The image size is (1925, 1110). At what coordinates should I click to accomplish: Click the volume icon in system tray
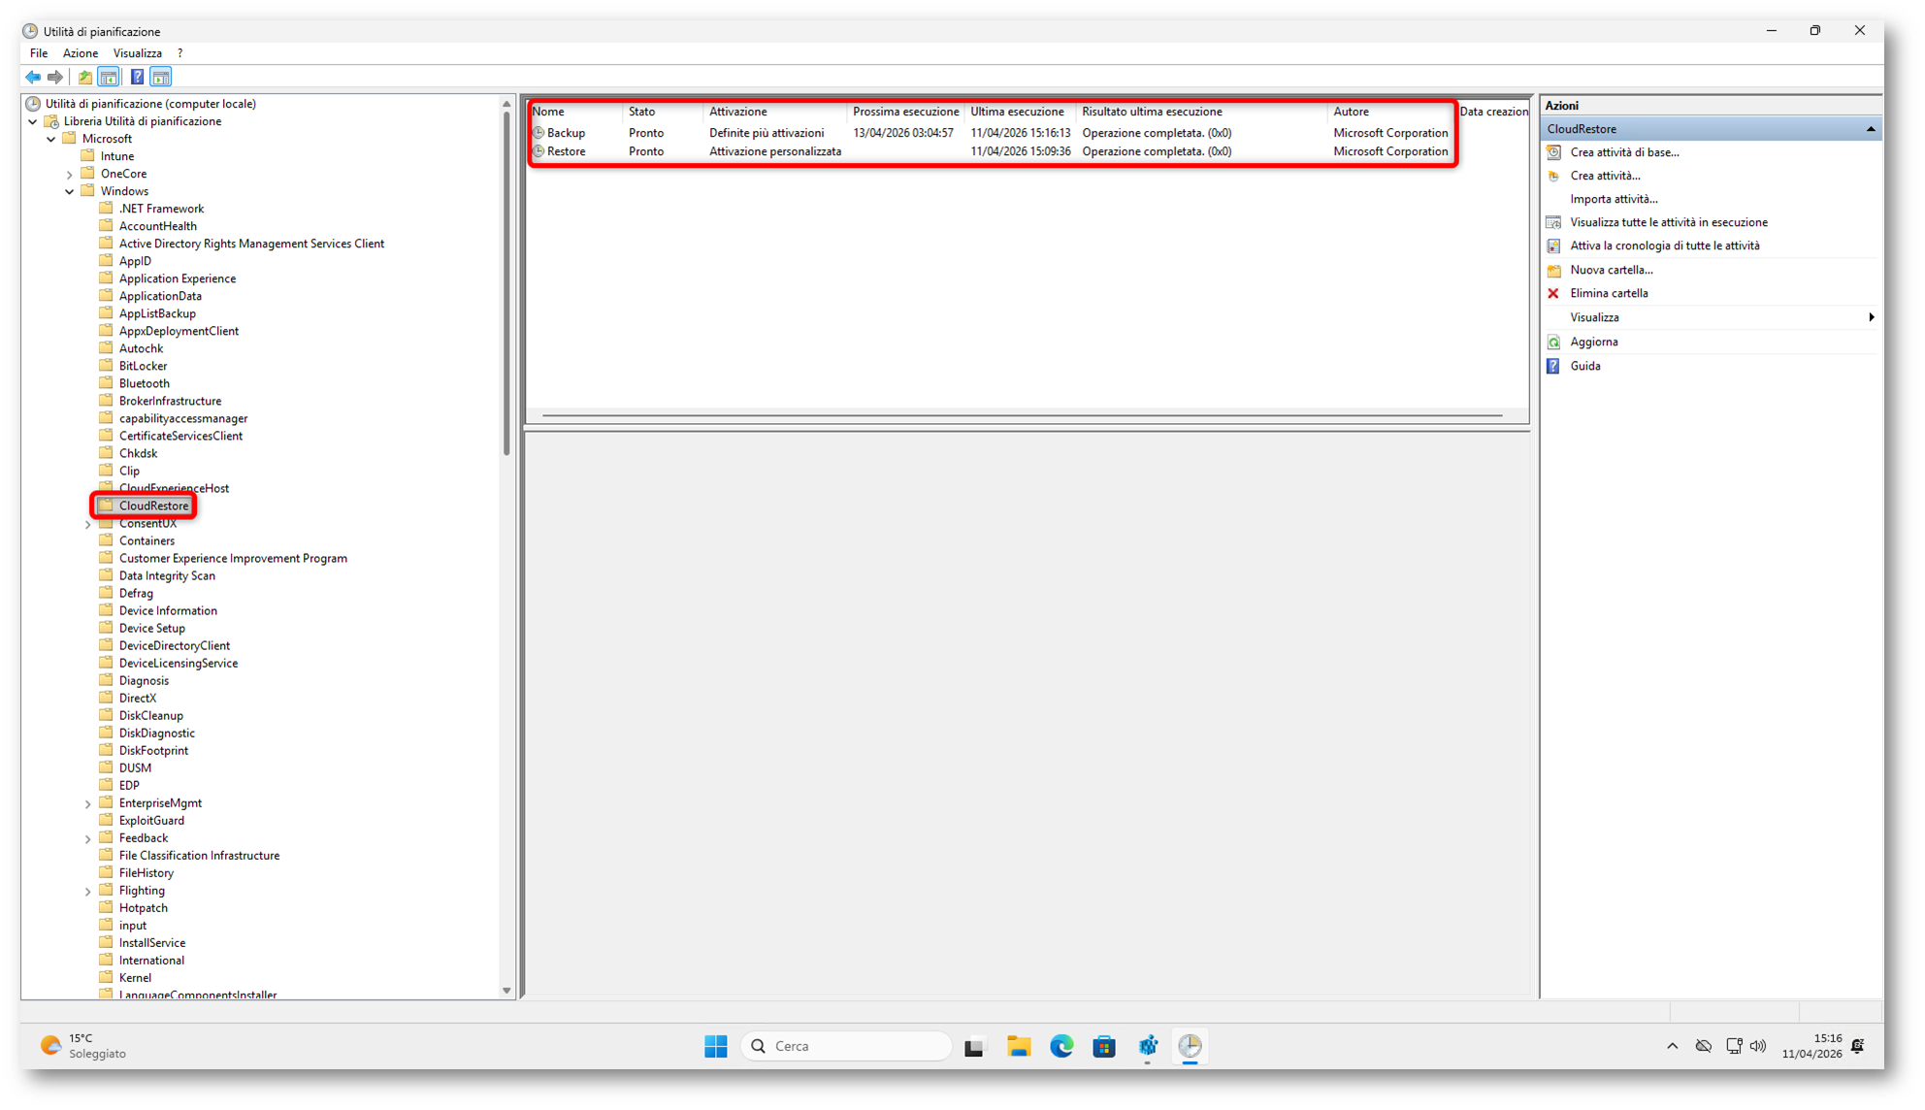1757,1046
